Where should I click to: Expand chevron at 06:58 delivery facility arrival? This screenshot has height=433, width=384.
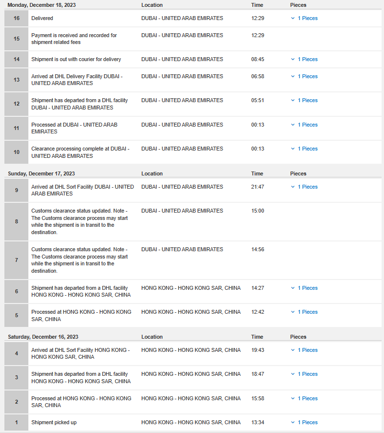click(293, 77)
